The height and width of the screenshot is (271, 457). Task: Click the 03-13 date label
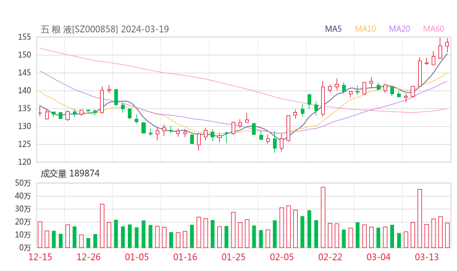[x=427, y=257]
